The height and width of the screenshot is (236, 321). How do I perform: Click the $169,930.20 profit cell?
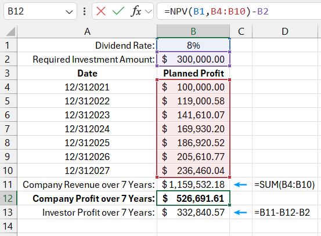point(193,129)
